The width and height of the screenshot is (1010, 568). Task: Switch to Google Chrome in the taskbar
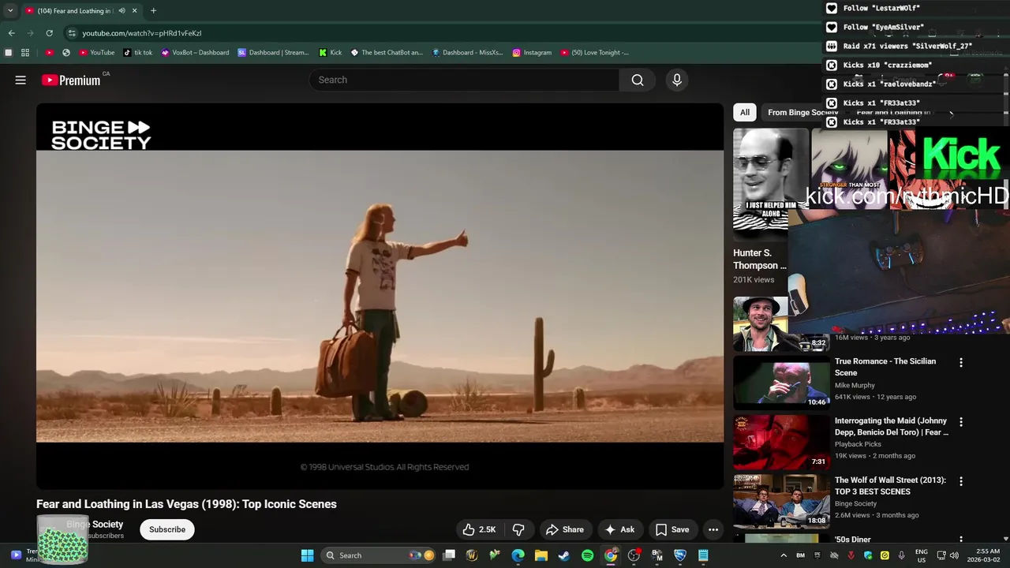pos(611,555)
